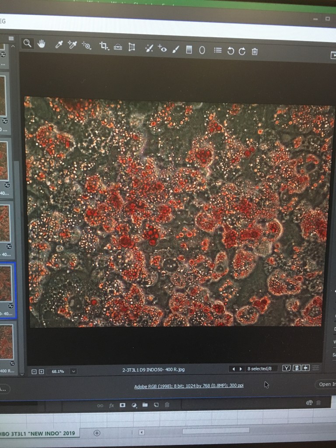Expand the zoom level dropdown arrow
This screenshot has width=336, height=448.
pos(73,371)
